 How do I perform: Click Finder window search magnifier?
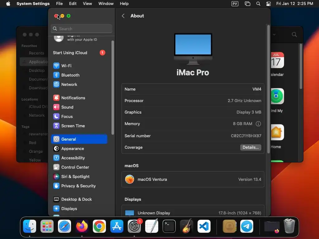click(x=294, y=35)
